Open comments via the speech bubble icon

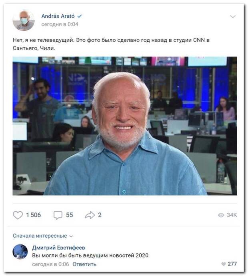click(58, 215)
